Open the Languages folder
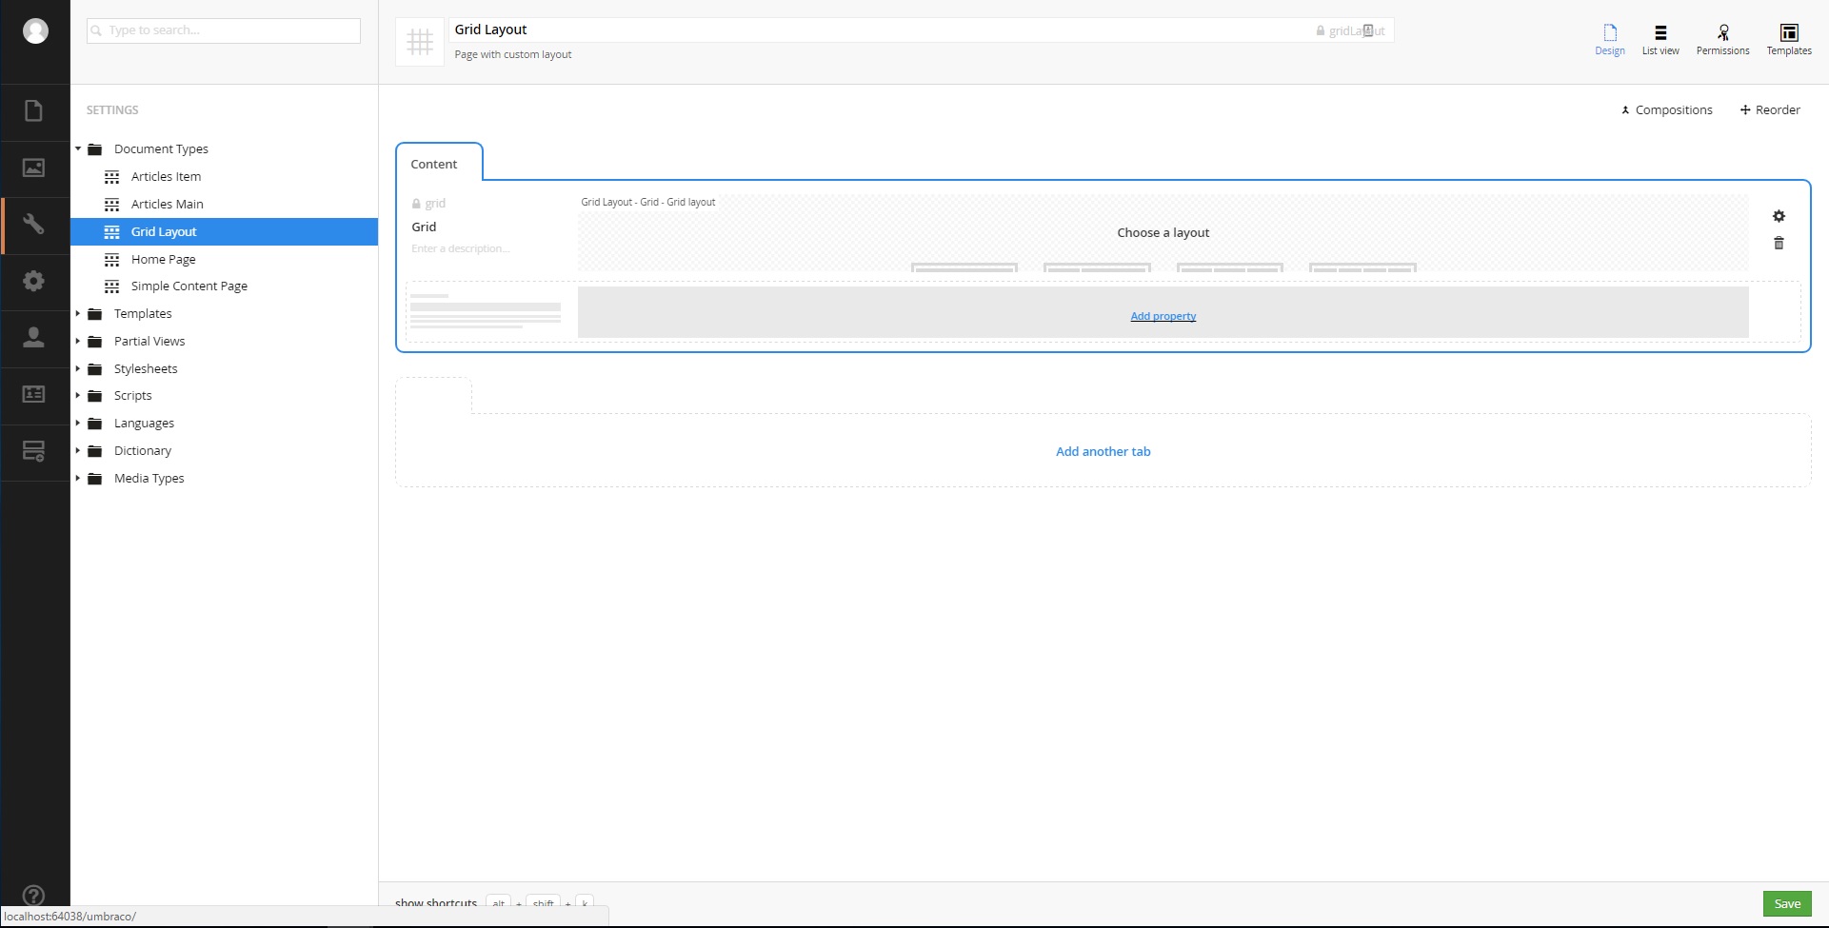 coord(144,424)
